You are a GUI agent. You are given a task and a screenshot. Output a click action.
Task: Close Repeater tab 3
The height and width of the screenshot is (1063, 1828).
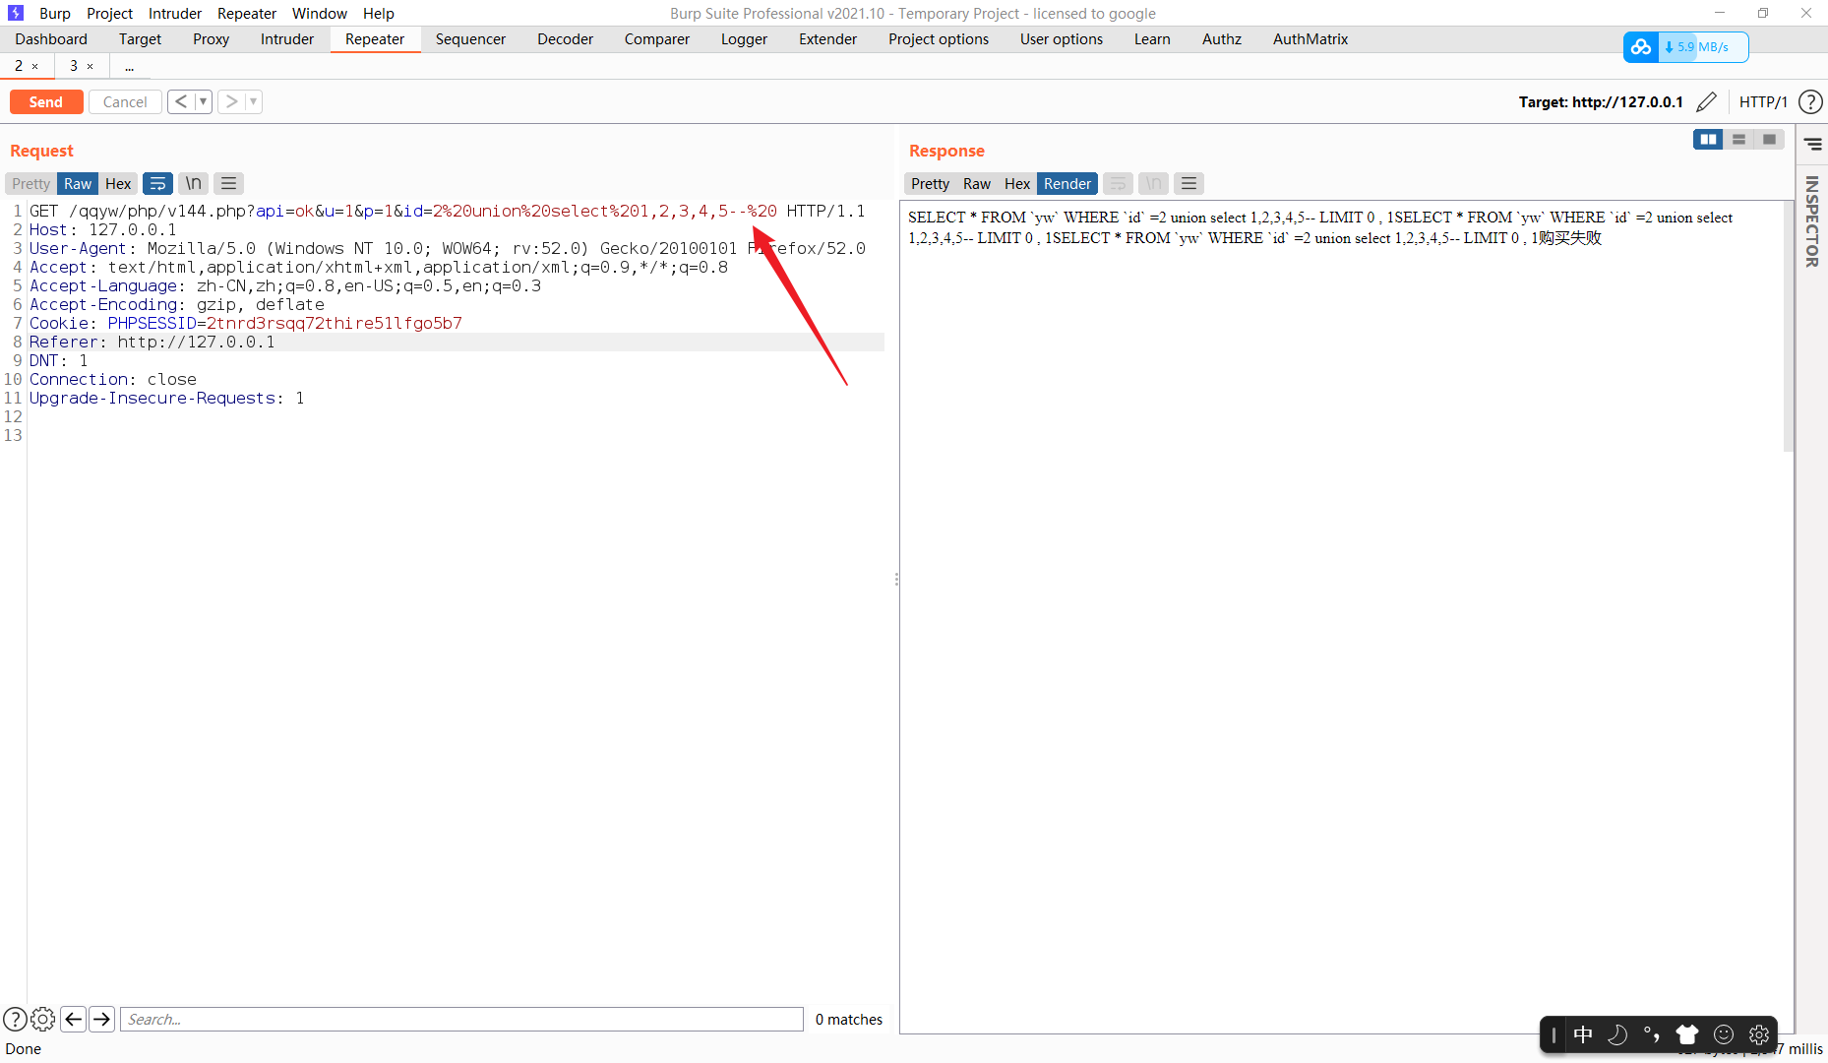tap(91, 66)
